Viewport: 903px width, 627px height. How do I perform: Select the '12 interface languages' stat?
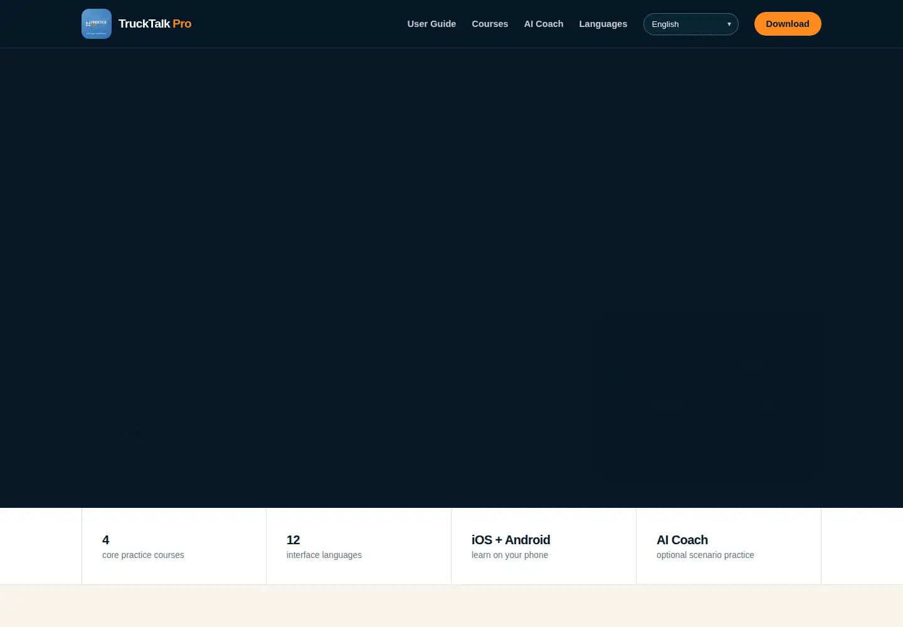click(359, 546)
